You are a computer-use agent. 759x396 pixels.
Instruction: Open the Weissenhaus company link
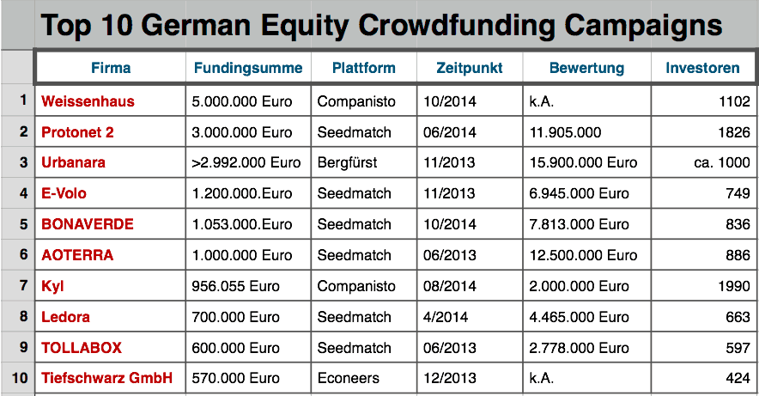[x=88, y=101]
